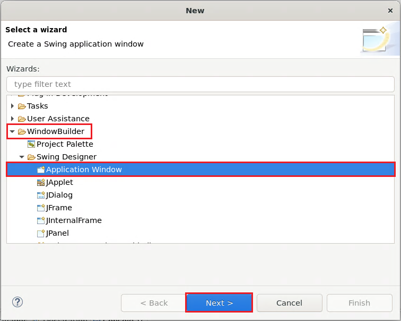Click the JInternalFrame wizard icon
The height and width of the screenshot is (321, 401).
41,220
